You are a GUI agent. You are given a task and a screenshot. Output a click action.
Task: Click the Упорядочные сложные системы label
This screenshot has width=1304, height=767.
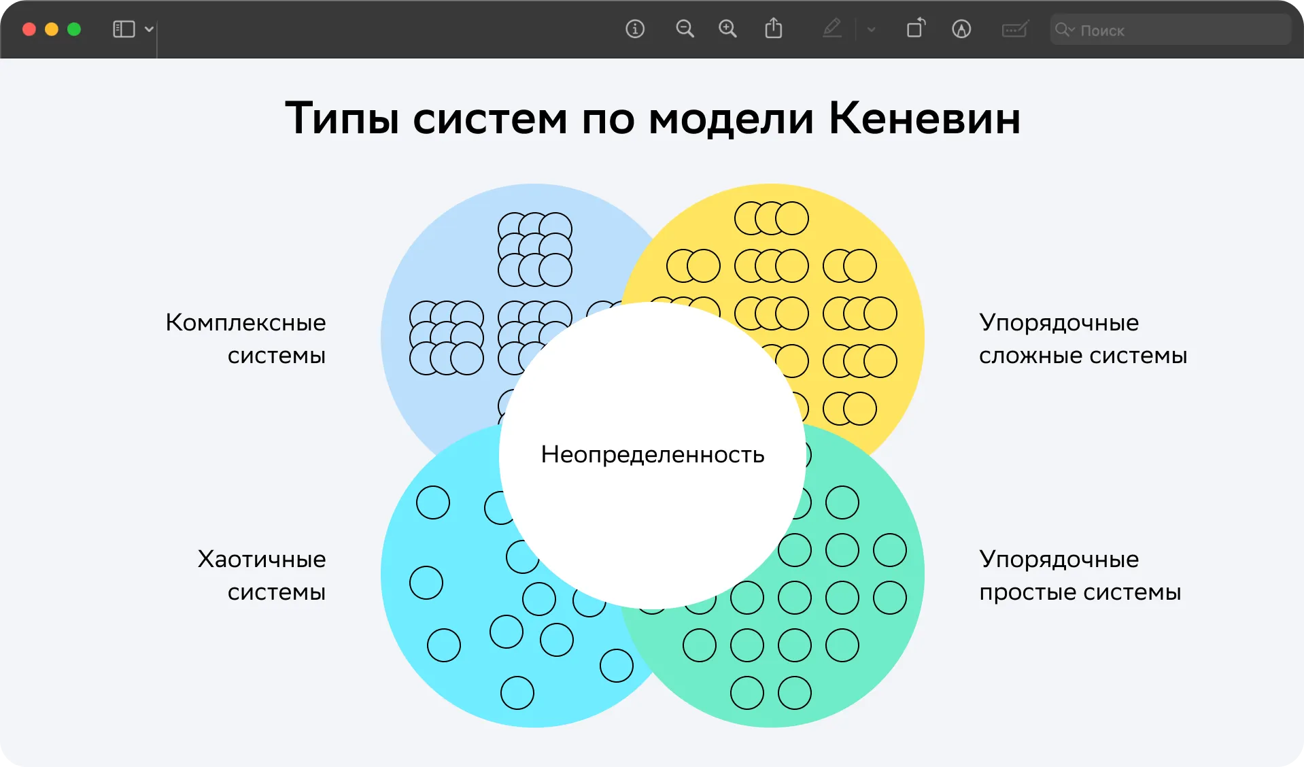(x=1082, y=339)
